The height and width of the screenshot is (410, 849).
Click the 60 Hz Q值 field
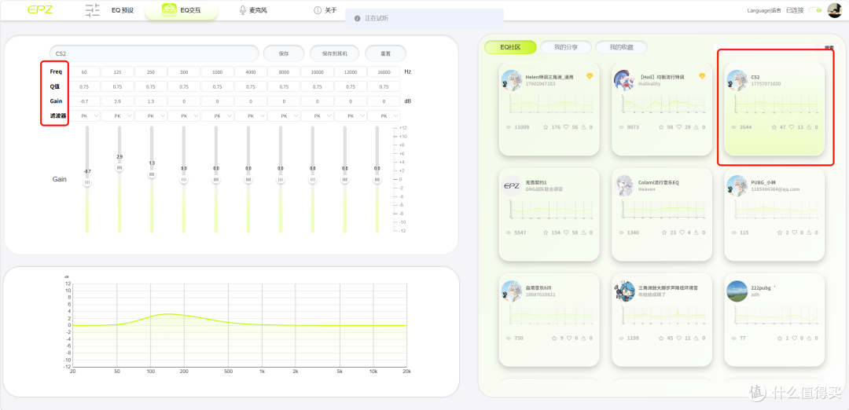pyautogui.click(x=84, y=86)
